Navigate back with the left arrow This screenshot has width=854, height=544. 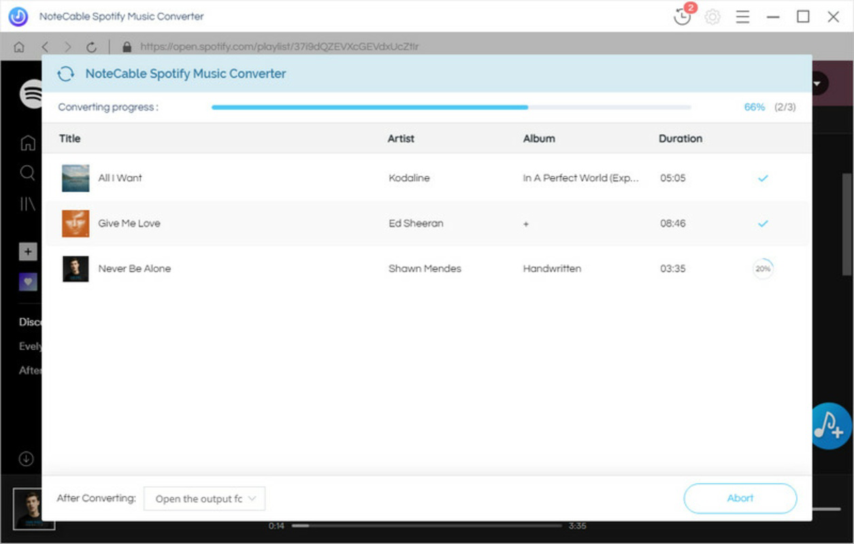tap(45, 47)
